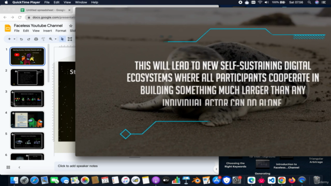Open Podcasts from the Dock
Screen dimensions: 331x186
156,180
